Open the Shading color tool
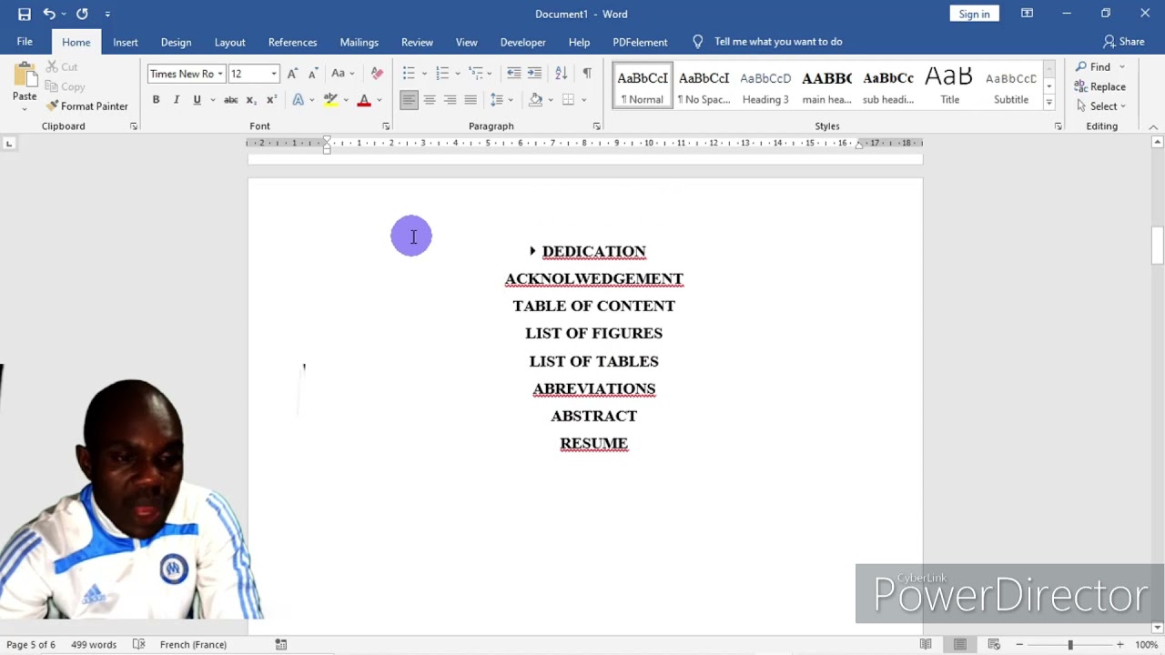This screenshot has height=655, width=1165. [536, 100]
